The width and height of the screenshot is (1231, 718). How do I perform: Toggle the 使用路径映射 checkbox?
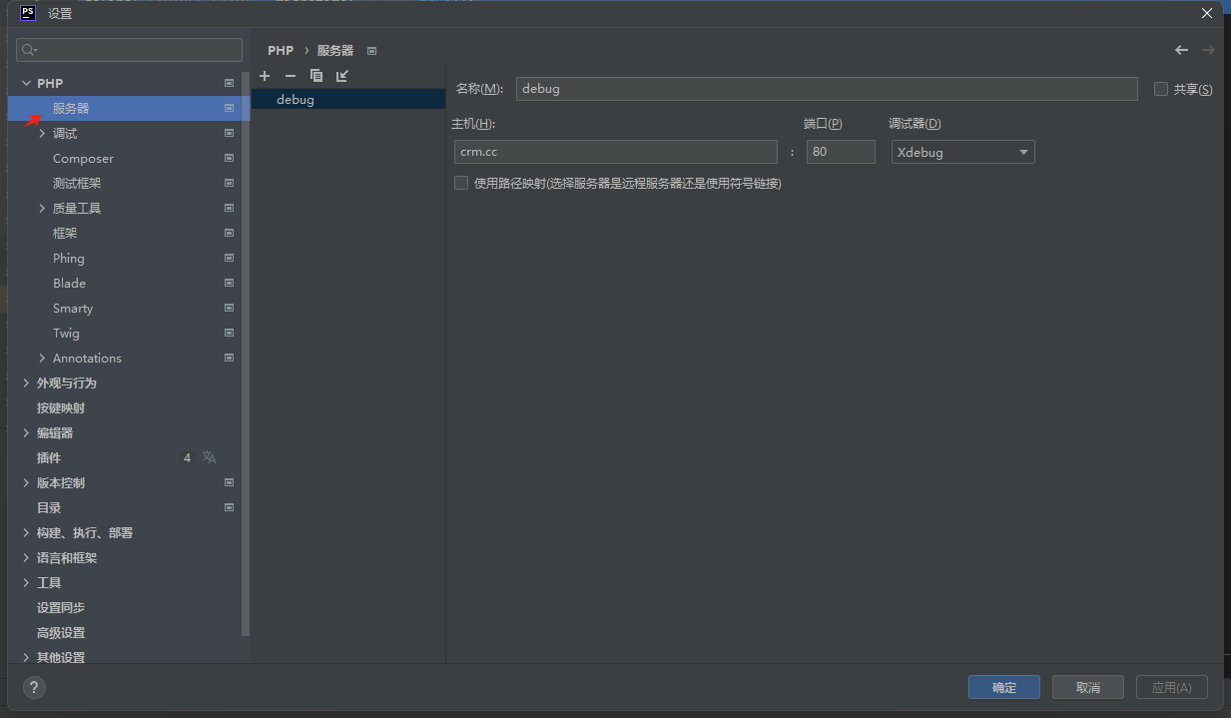click(461, 183)
